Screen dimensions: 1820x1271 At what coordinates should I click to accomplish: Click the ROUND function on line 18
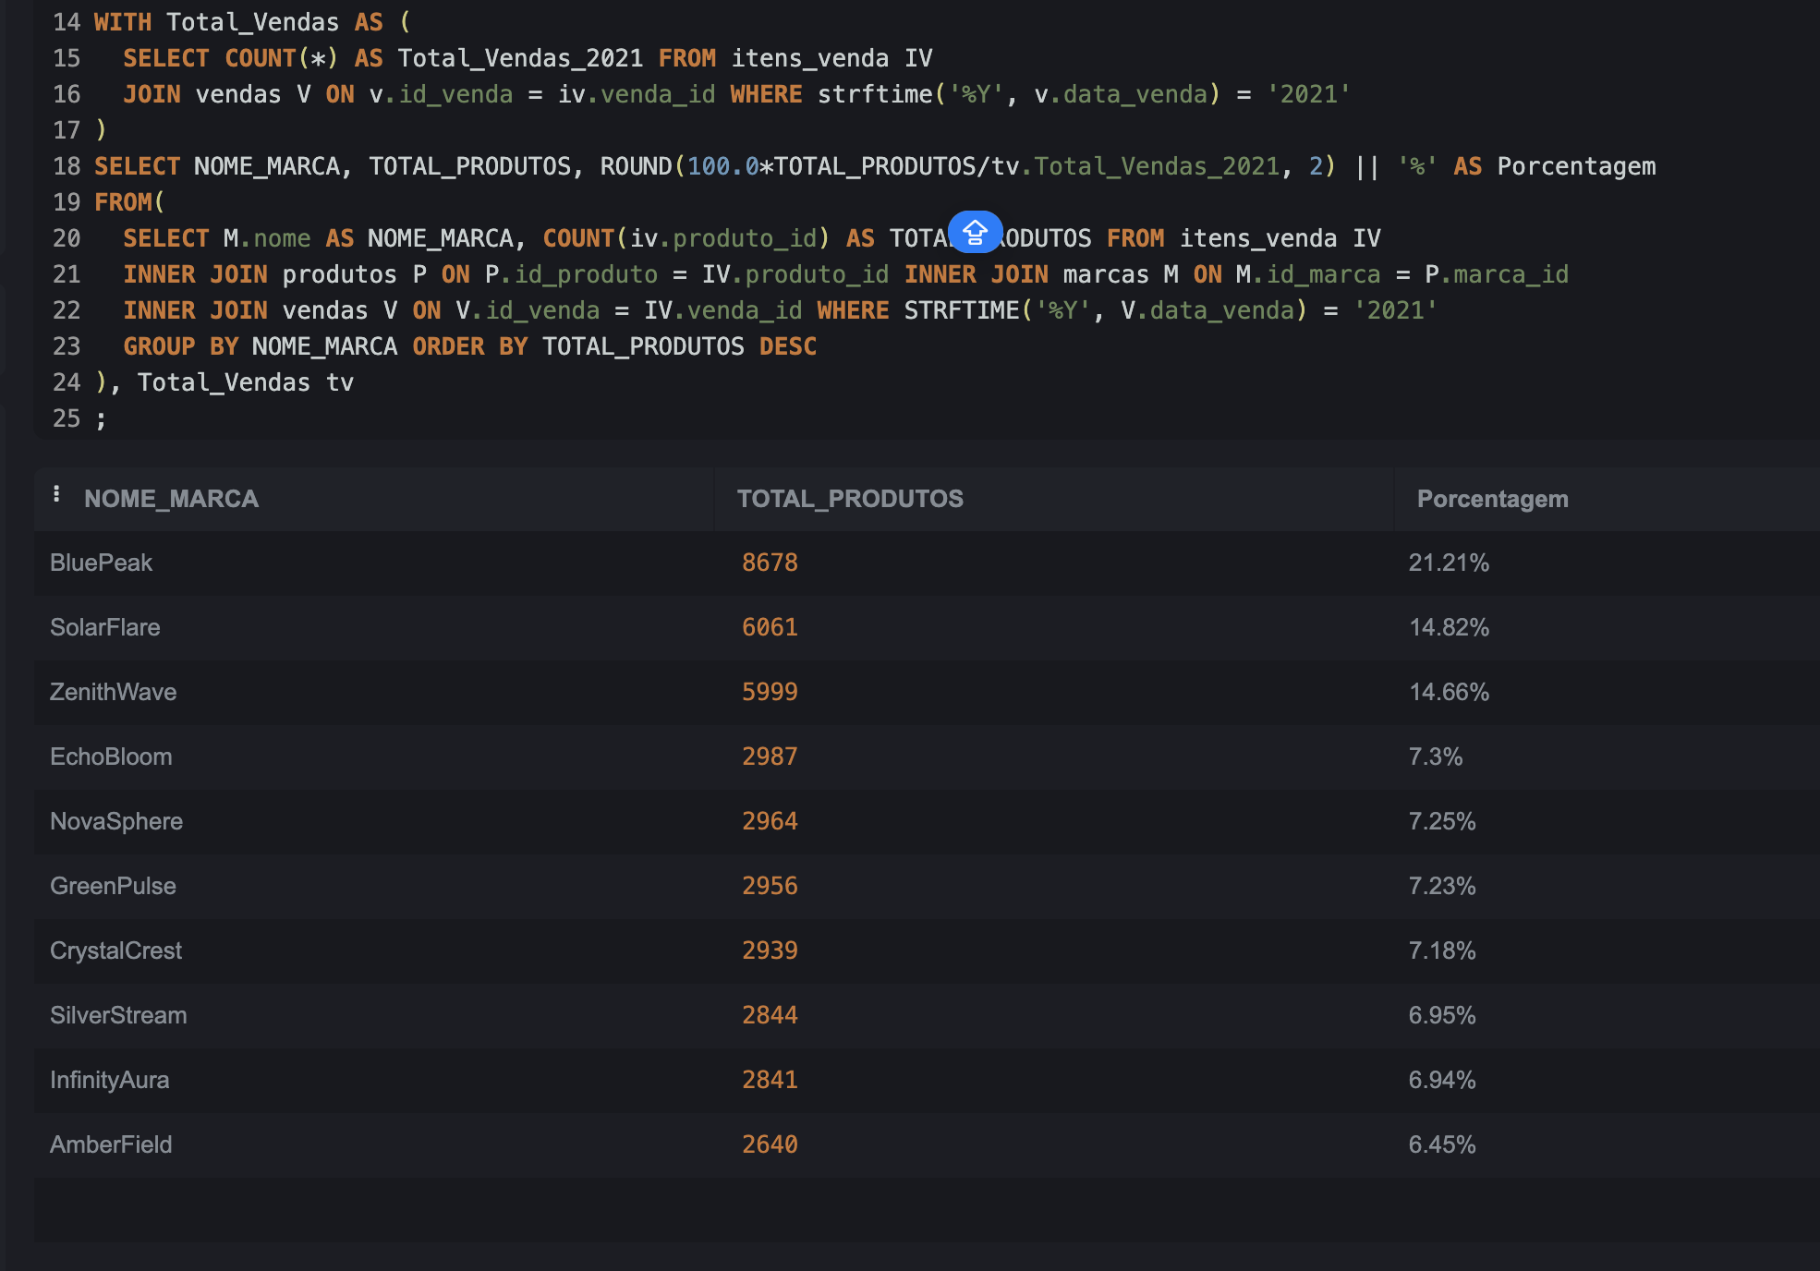tap(636, 166)
